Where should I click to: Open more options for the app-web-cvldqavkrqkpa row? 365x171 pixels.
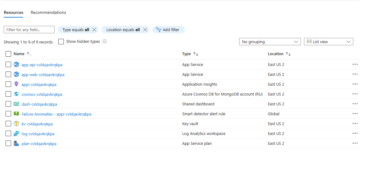355,74
